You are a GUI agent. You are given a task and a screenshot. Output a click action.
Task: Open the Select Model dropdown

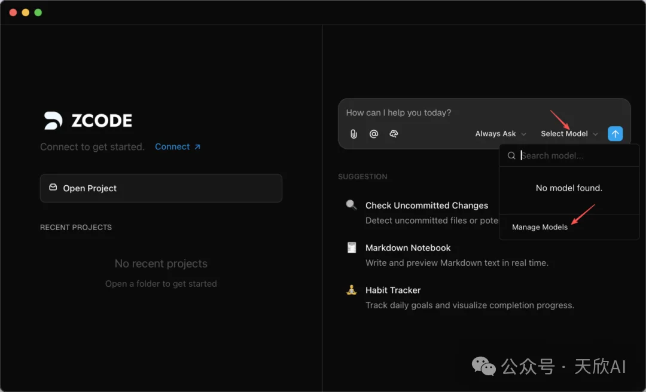click(565, 134)
